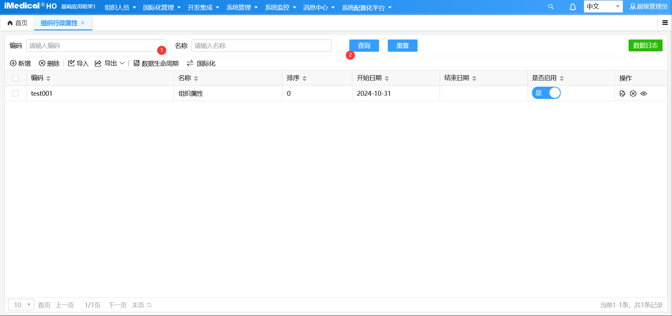The width and height of the screenshot is (672, 316).
Task: Select the 新增 (add) toolbar icon
Action: pyautogui.click(x=20, y=63)
